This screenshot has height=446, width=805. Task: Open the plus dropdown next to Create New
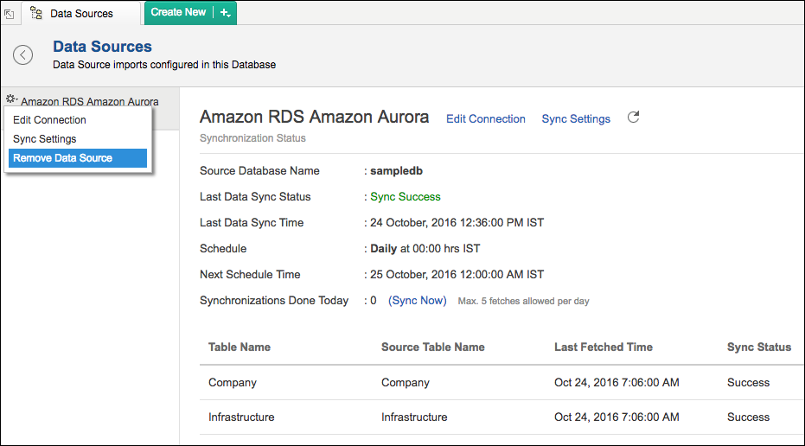(x=225, y=13)
